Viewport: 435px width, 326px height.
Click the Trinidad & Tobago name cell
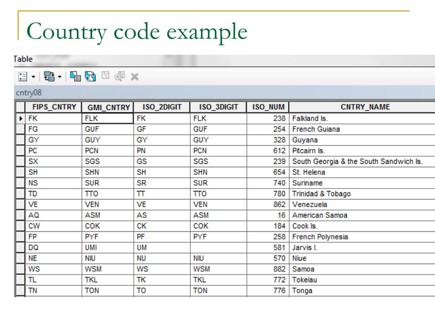(x=362, y=194)
